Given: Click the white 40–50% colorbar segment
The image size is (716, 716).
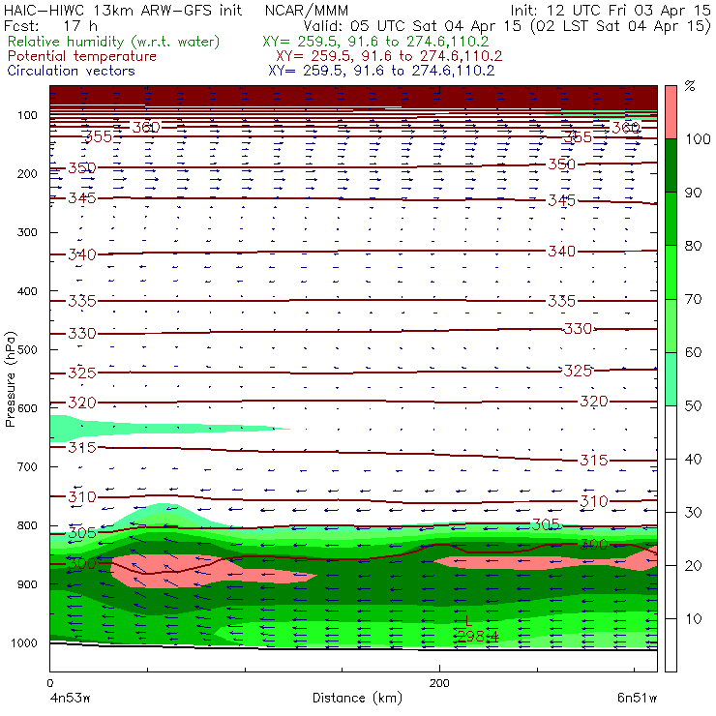Looking at the screenshot, I should tap(671, 433).
